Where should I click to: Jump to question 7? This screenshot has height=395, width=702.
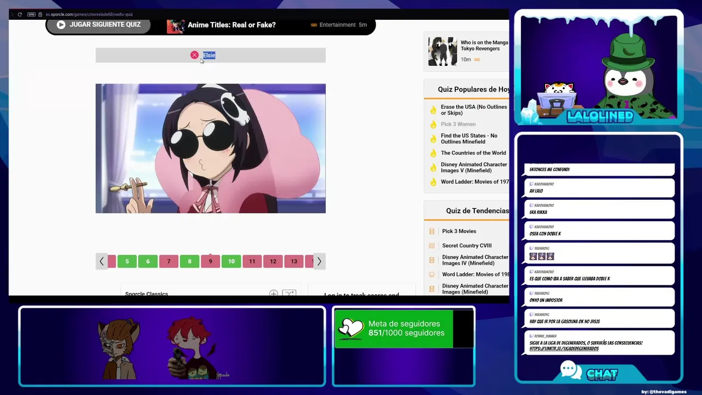(168, 262)
